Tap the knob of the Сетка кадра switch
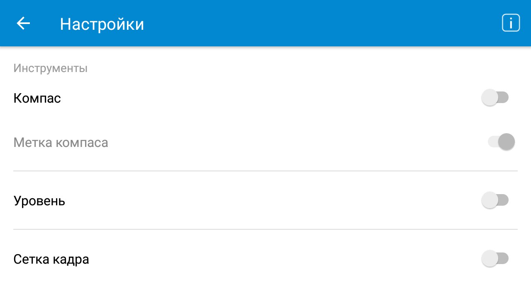 click(x=490, y=259)
